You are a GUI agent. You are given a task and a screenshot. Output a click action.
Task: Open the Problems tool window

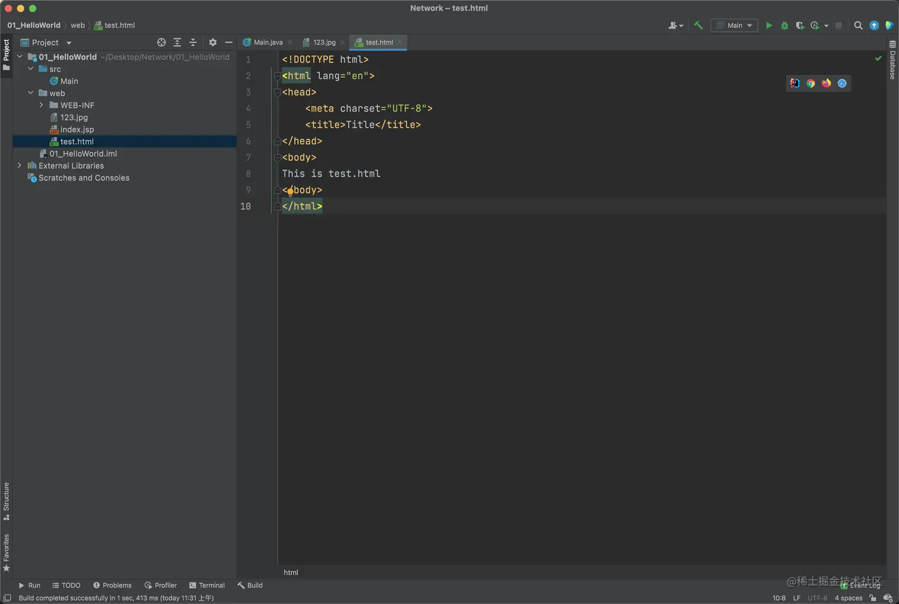[112, 586]
